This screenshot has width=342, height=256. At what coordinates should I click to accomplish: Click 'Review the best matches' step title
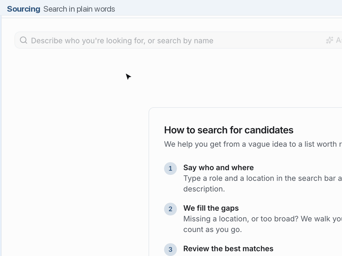click(x=228, y=249)
